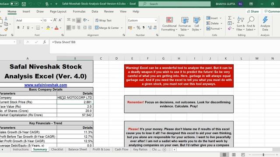This screenshot has width=280, height=157.
Task: Toggle Underline formatting
Action: pyautogui.click(x=28, y=27)
